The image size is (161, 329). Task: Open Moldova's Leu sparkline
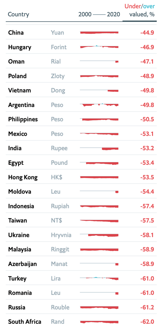(x=99, y=192)
